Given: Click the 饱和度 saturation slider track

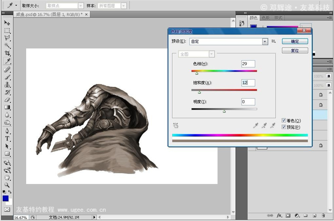Looking at the screenshot, I should [x=224, y=90].
